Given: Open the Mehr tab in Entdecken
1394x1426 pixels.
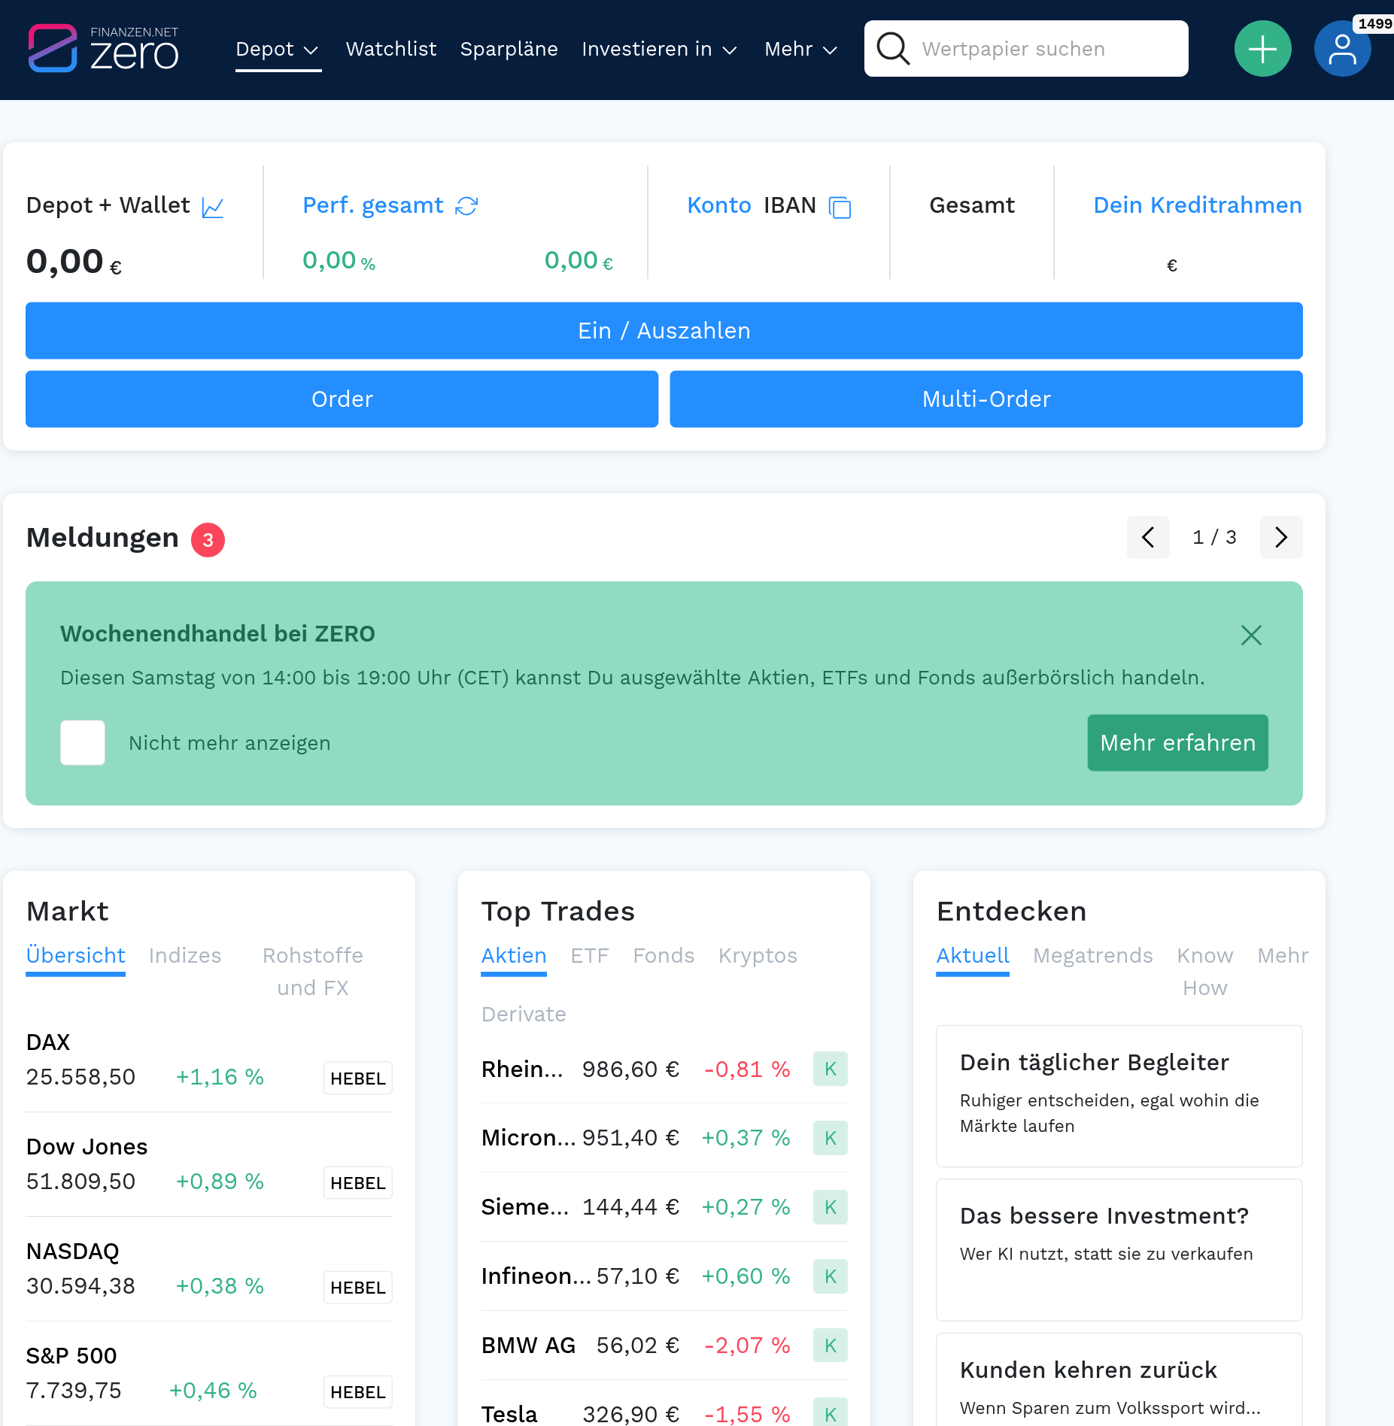Looking at the screenshot, I should pos(1283,955).
